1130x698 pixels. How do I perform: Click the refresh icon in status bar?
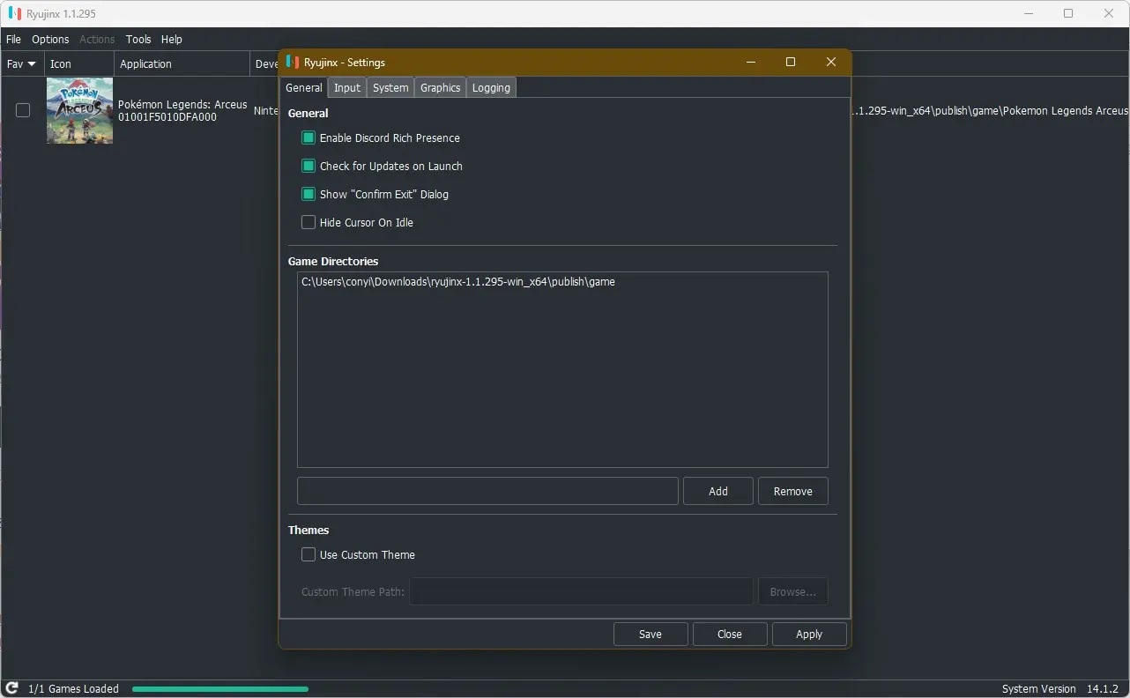tap(12, 688)
